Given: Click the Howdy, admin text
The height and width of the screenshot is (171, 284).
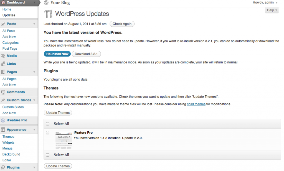Looking at the screenshot, I should pyautogui.click(x=263, y=2).
